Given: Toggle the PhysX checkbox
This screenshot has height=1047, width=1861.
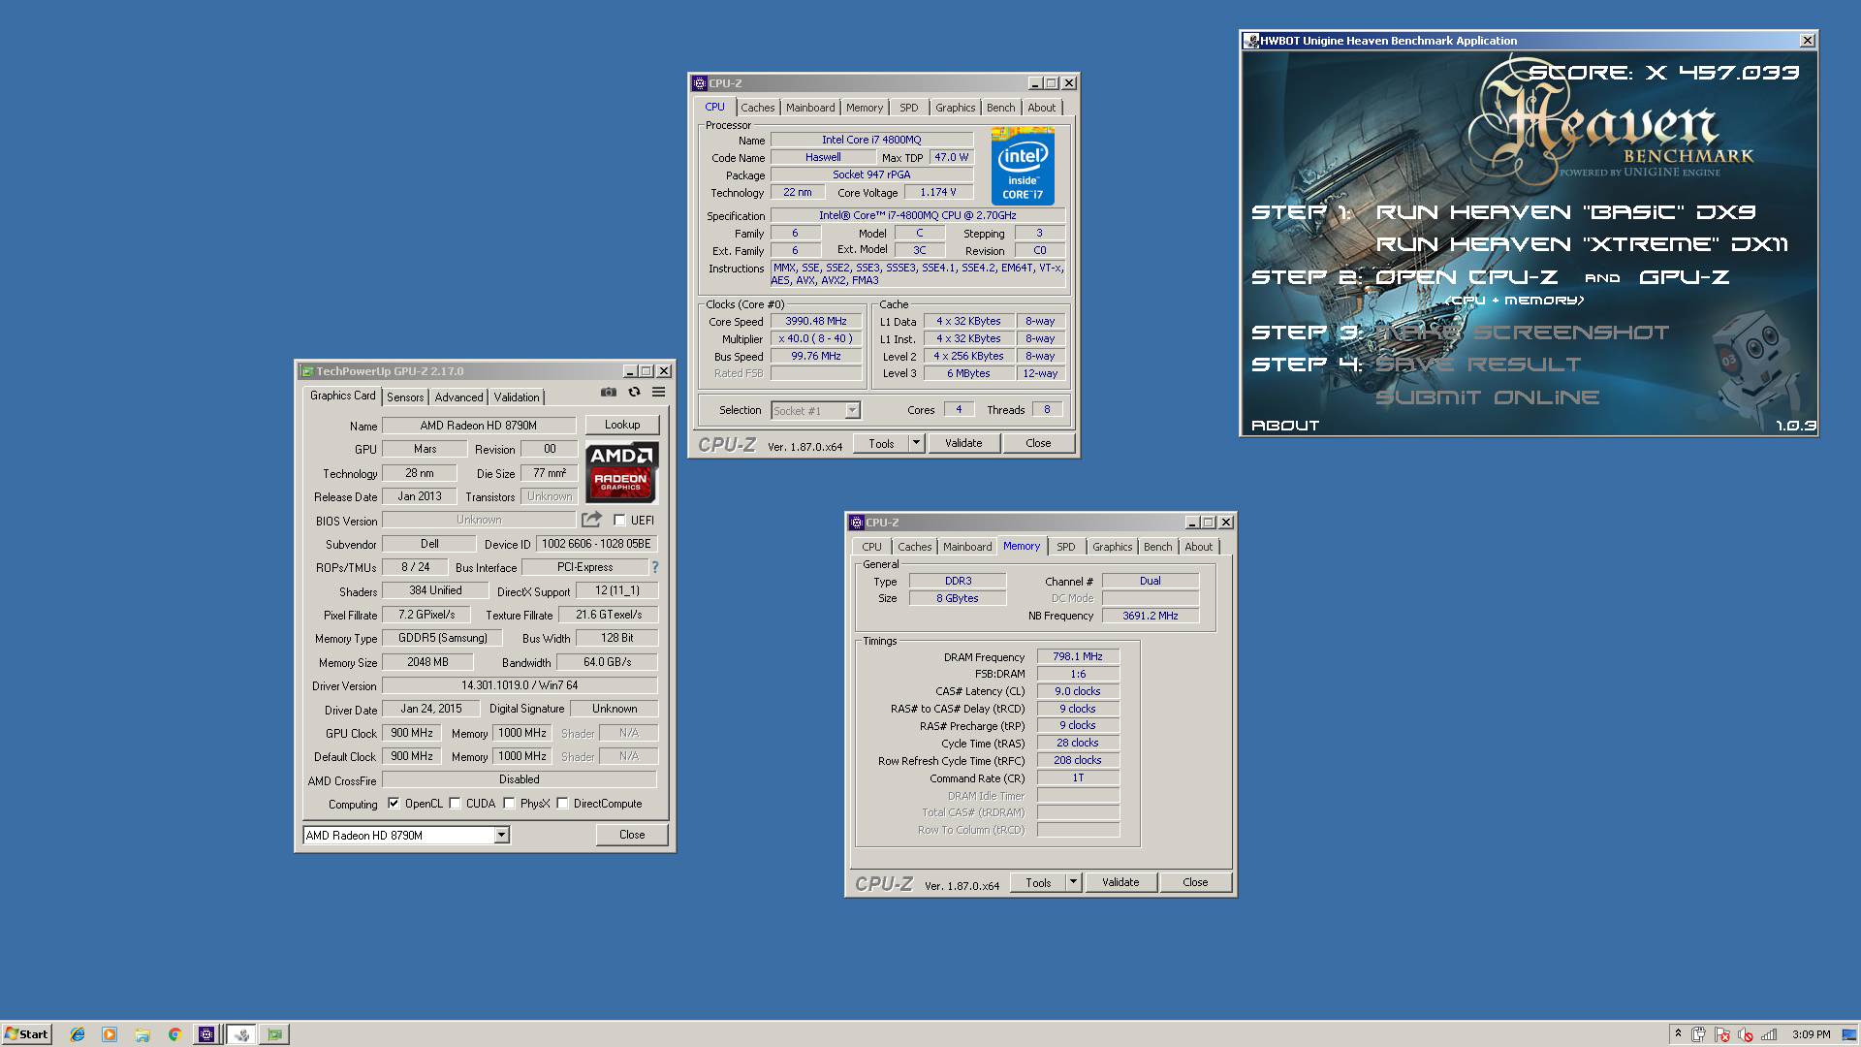Looking at the screenshot, I should (509, 804).
